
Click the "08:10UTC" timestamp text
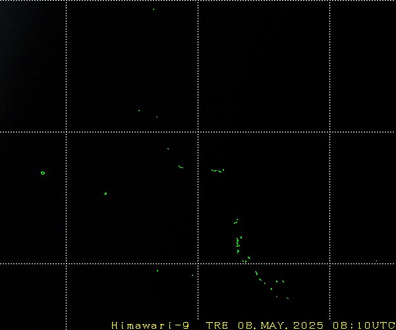tap(364, 325)
